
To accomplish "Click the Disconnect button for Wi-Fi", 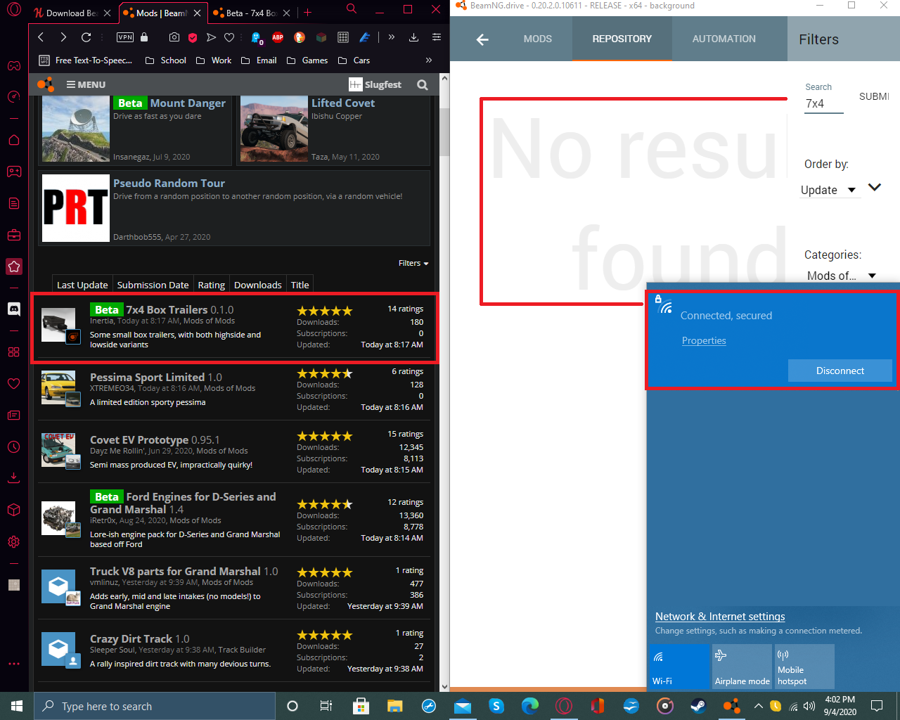I will [840, 371].
